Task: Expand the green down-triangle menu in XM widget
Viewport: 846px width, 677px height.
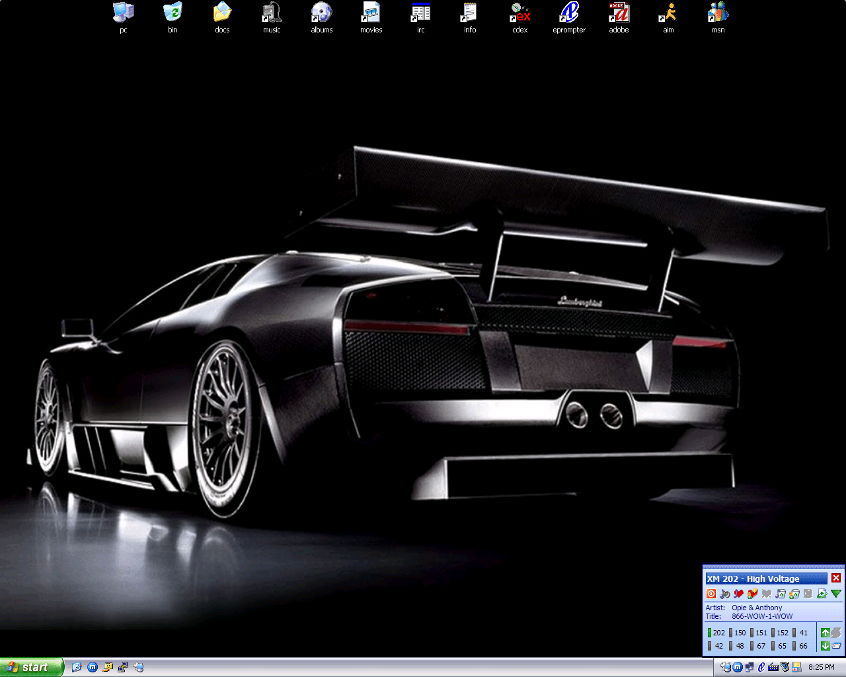Action: [836, 594]
